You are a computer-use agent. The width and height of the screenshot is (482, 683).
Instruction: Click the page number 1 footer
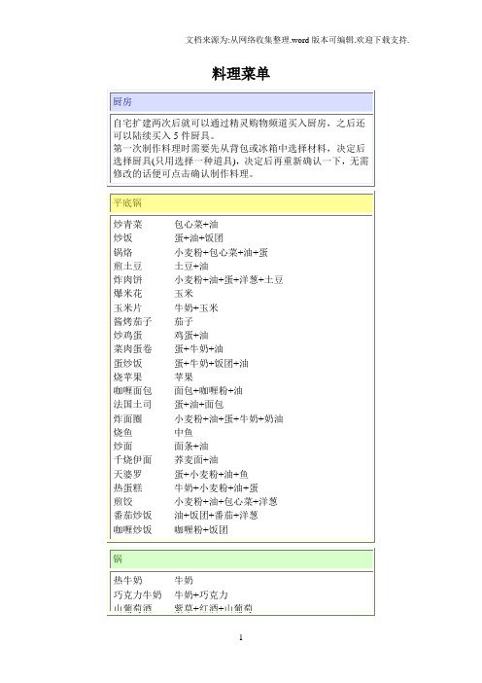(241, 637)
